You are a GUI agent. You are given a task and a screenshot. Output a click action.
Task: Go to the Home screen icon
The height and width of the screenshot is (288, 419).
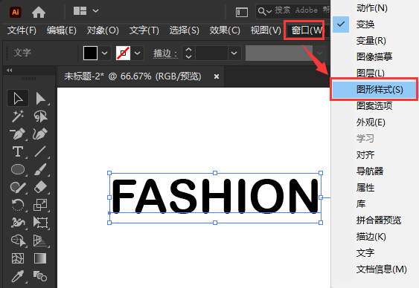tap(39, 12)
